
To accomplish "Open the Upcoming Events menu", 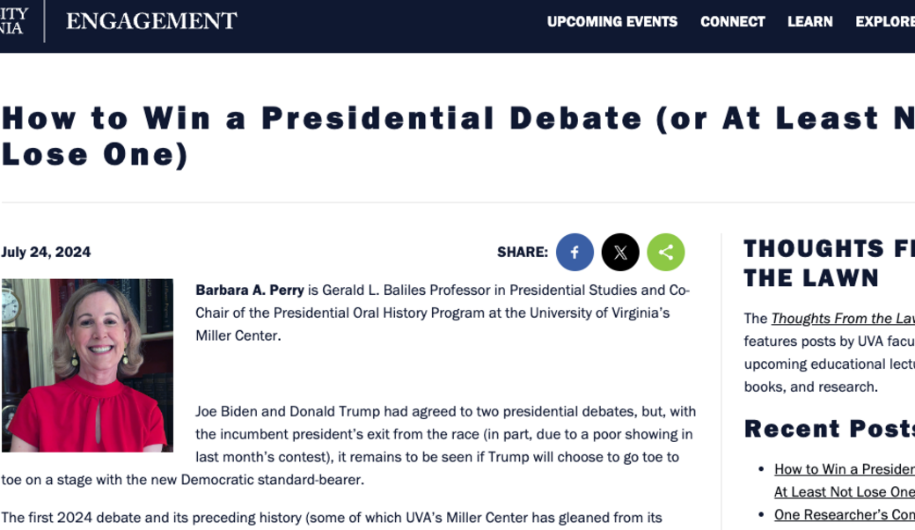I will click(612, 22).
